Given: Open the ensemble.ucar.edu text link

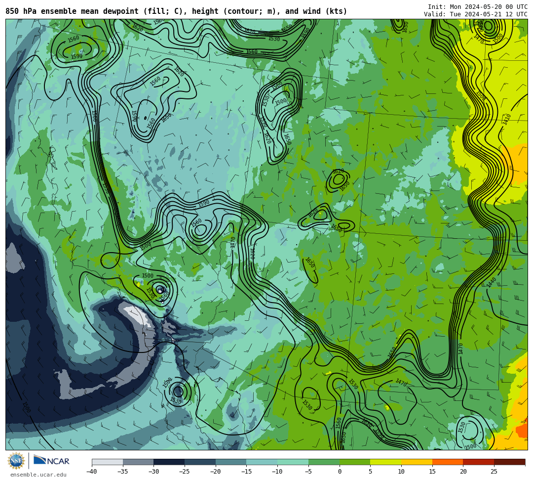Looking at the screenshot, I should (38, 475).
